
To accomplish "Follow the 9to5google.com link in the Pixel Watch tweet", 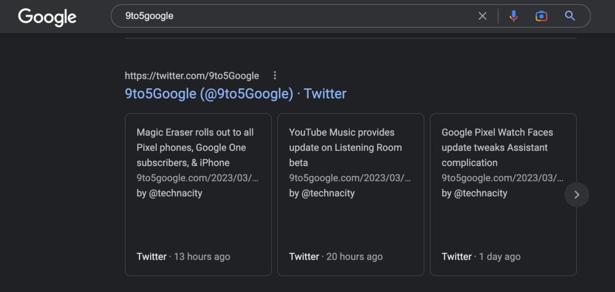I will click(x=502, y=178).
